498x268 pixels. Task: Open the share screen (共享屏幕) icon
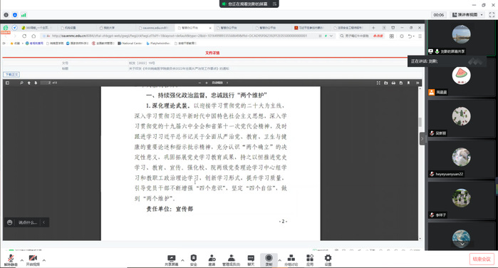171,260
